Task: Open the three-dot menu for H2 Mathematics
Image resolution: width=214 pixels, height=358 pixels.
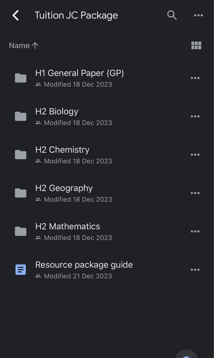Action: 195,231
